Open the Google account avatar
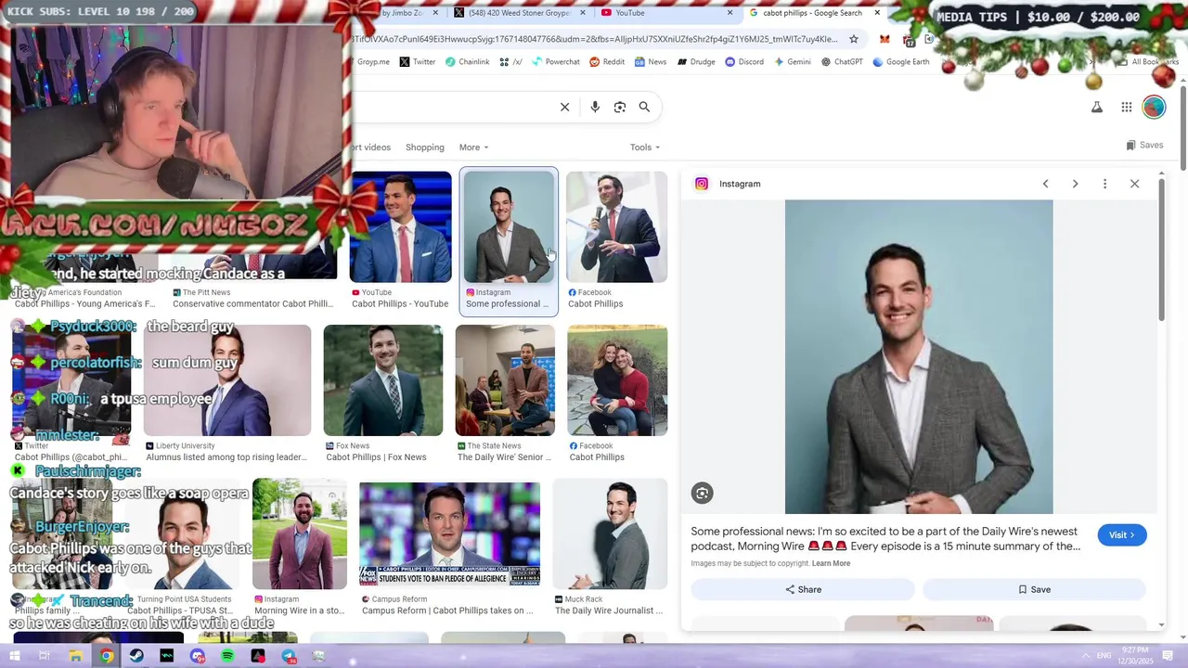 pyautogui.click(x=1154, y=107)
